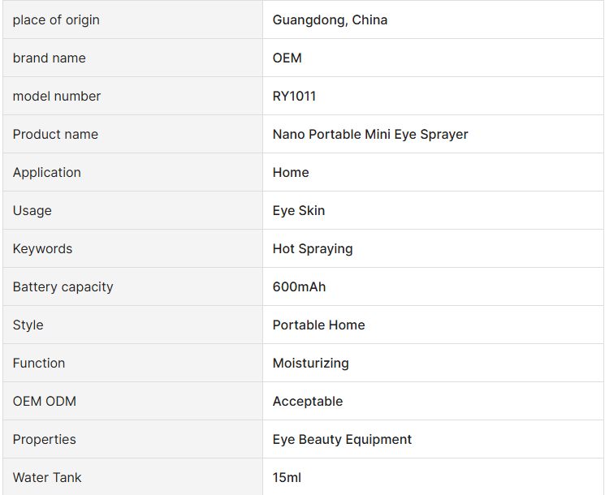Select the 'Moisturizing' function value
Screen dimensions: 605x495
coord(310,363)
